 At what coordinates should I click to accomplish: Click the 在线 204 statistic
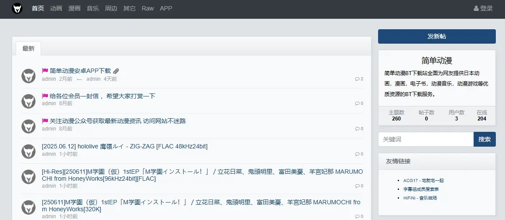482,116
